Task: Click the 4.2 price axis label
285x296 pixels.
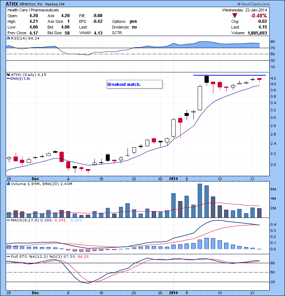Action: [273, 78]
